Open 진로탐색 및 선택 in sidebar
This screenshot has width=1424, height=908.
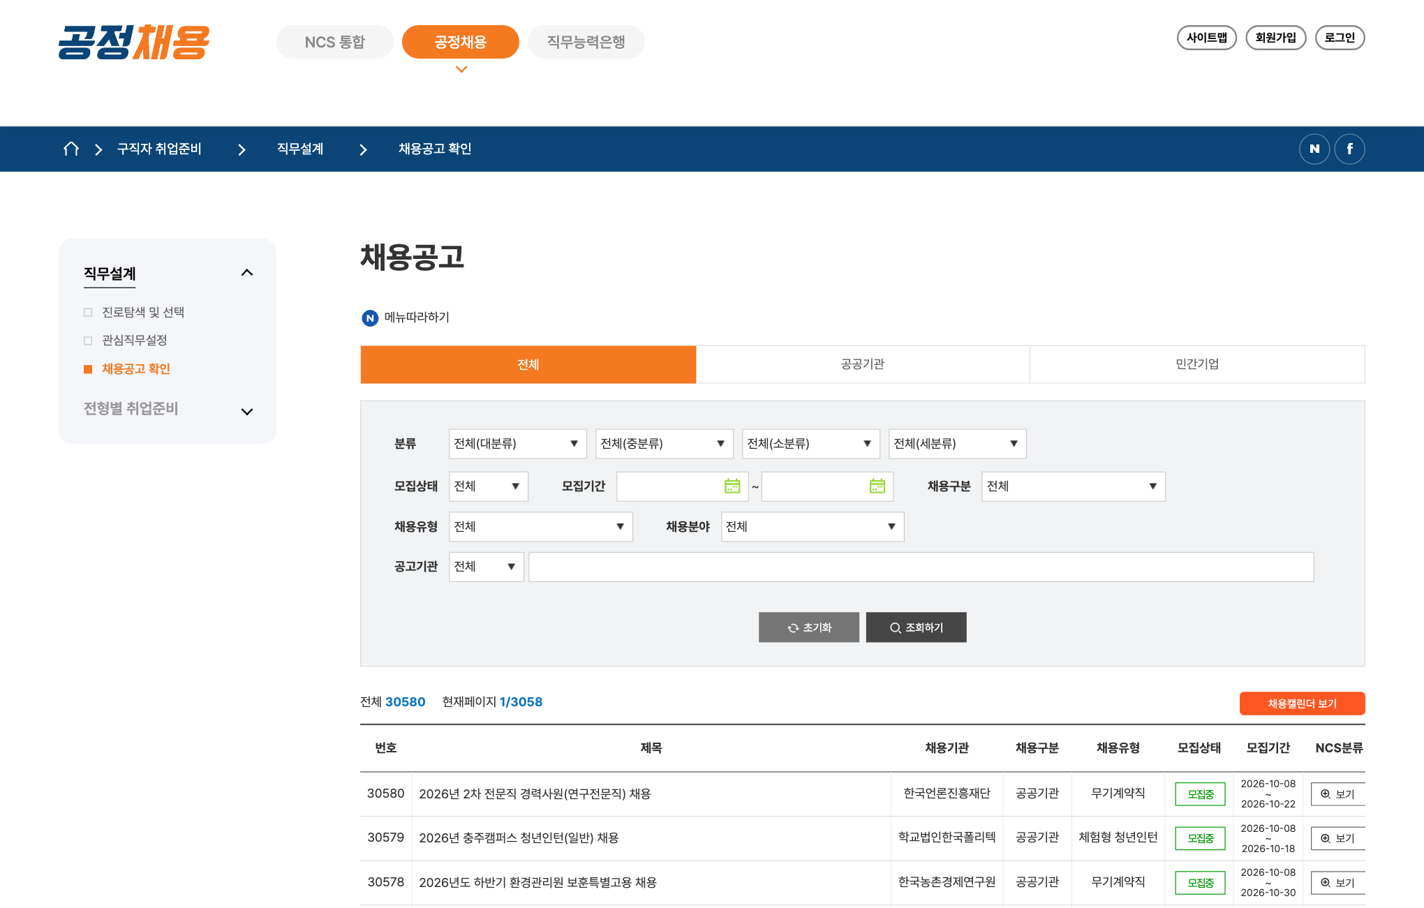point(143,312)
